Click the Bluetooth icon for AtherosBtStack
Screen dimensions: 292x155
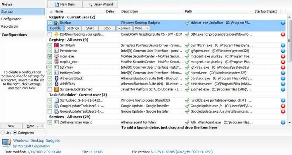point(56,78)
